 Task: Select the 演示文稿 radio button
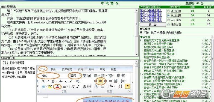tap(168, 25)
